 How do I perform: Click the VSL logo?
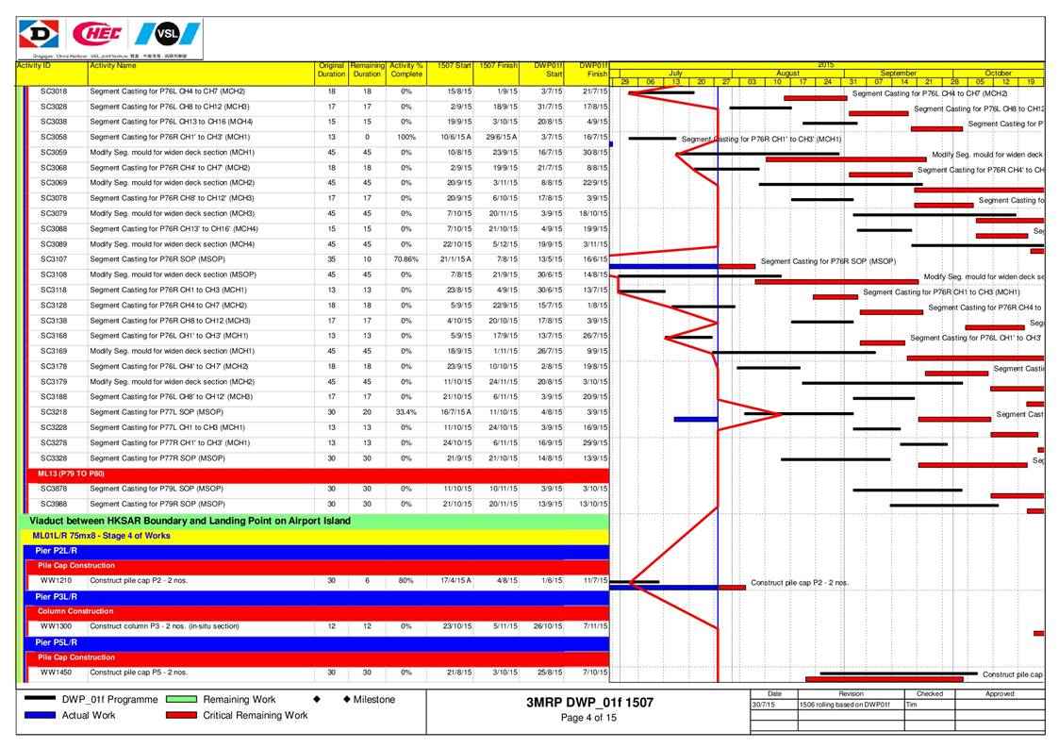click(x=168, y=34)
